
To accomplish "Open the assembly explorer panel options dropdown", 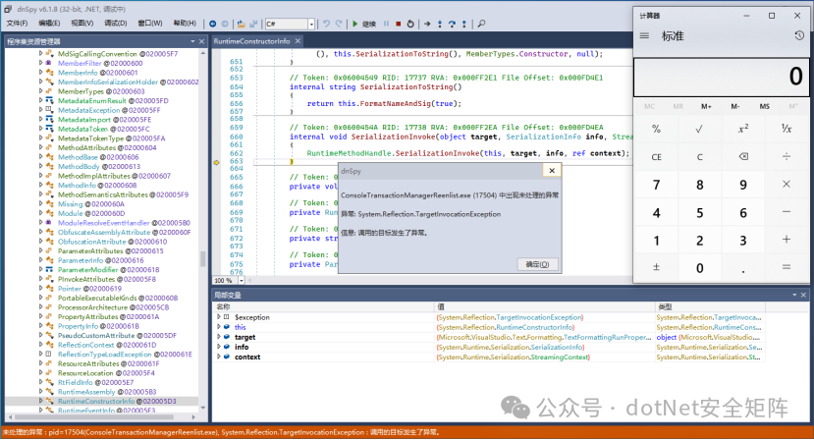I will pos(193,41).
